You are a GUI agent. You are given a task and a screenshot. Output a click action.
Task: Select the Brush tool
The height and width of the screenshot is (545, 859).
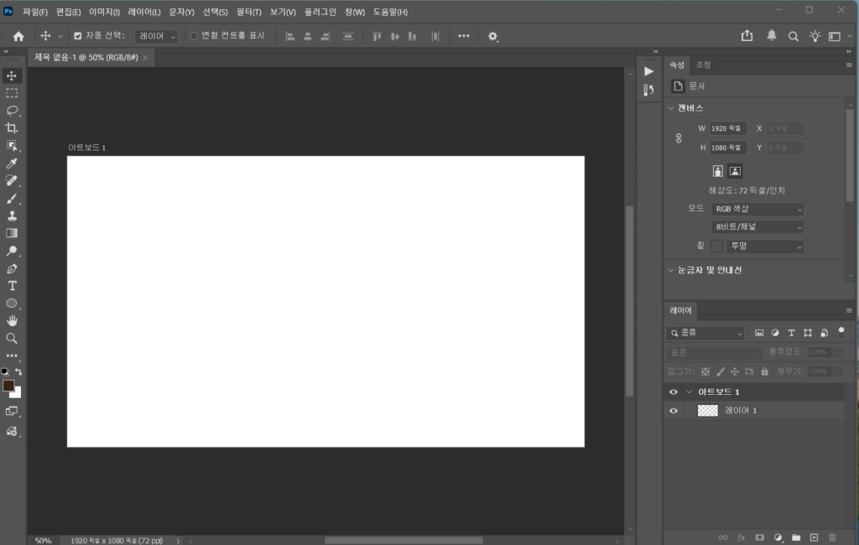point(12,198)
